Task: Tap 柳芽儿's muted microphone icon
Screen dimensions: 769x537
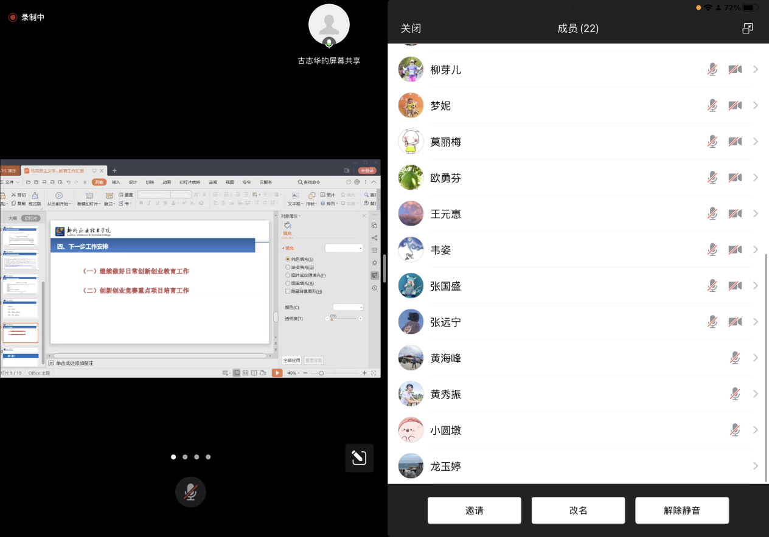Action: click(x=712, y=70)
